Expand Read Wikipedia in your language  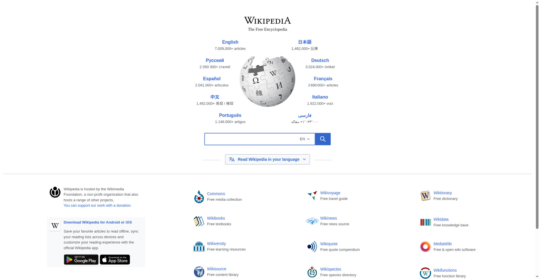click(x=267, y=159)
